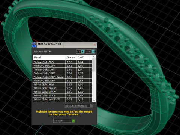Select the Yellow Gold:18KY Royal row
Screen dimensions: 180x135
pyautogui.click(x=62, y=77)
